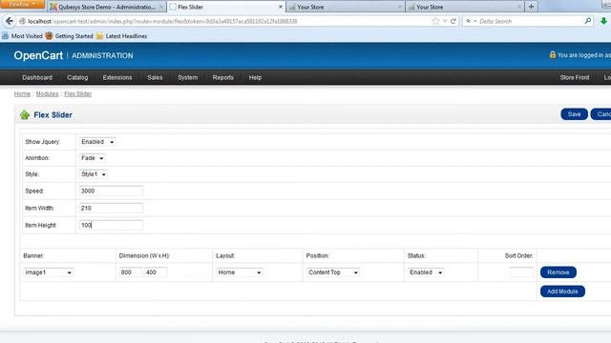Open the Extensions menu
The height and width of the screenshot is (343, 611).
click(117, 77)
